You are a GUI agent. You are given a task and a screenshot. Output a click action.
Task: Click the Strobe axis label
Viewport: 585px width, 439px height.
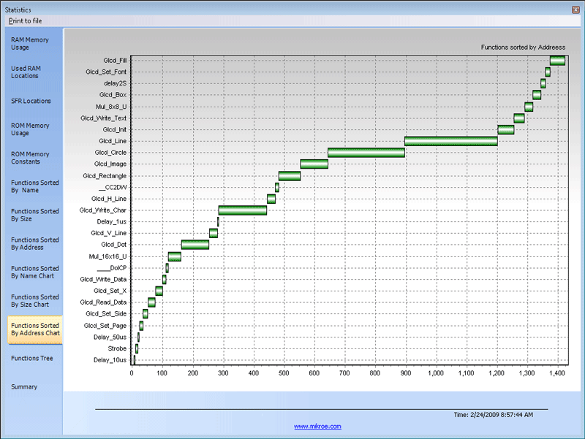(117, 349)
